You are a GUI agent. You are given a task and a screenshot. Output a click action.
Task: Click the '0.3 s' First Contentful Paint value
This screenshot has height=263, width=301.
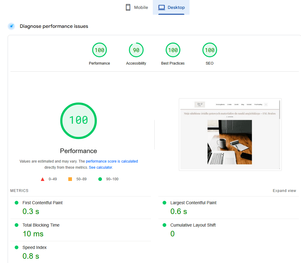(x=31, y=211)
